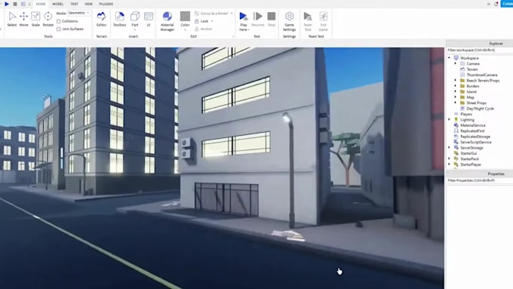Open the Lock dropdown arrow
This screenshot has width=513, height=289.
[212, 21]
